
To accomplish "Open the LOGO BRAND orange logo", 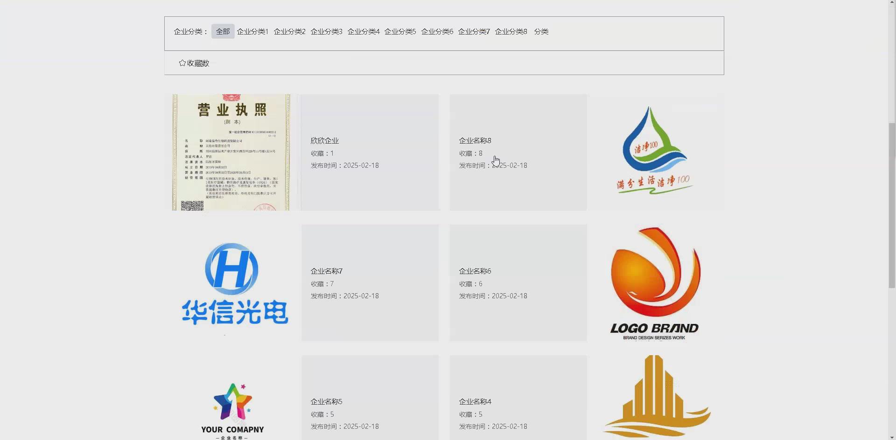I will [656, 283].
